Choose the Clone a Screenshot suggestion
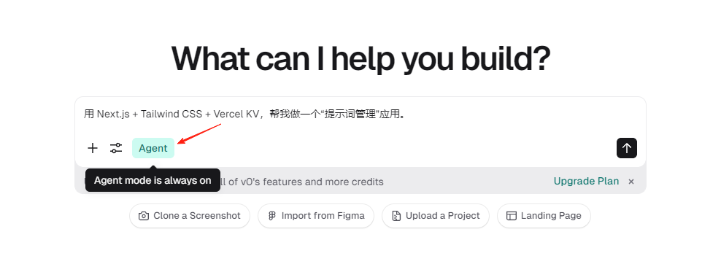 [x=190, y=216]
